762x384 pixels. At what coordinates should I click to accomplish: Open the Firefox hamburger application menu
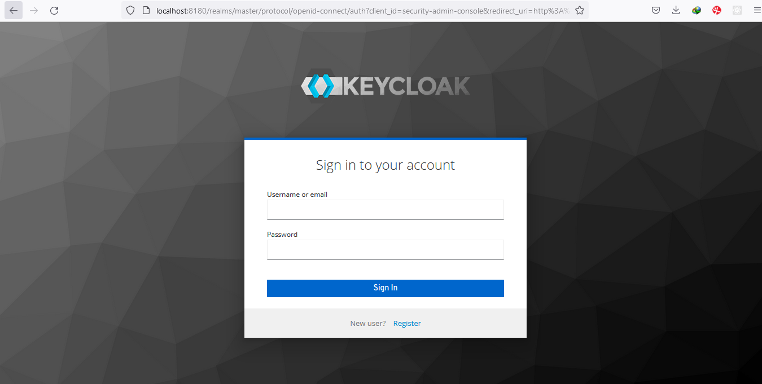coord(757,10)
